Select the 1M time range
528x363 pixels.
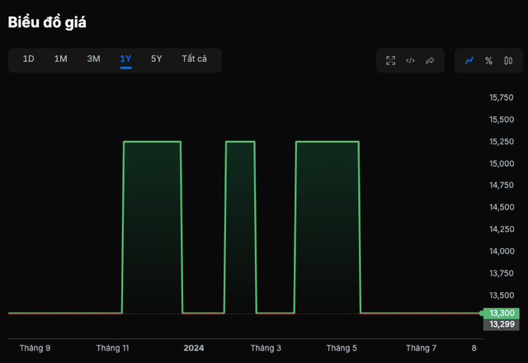[61, 59]
